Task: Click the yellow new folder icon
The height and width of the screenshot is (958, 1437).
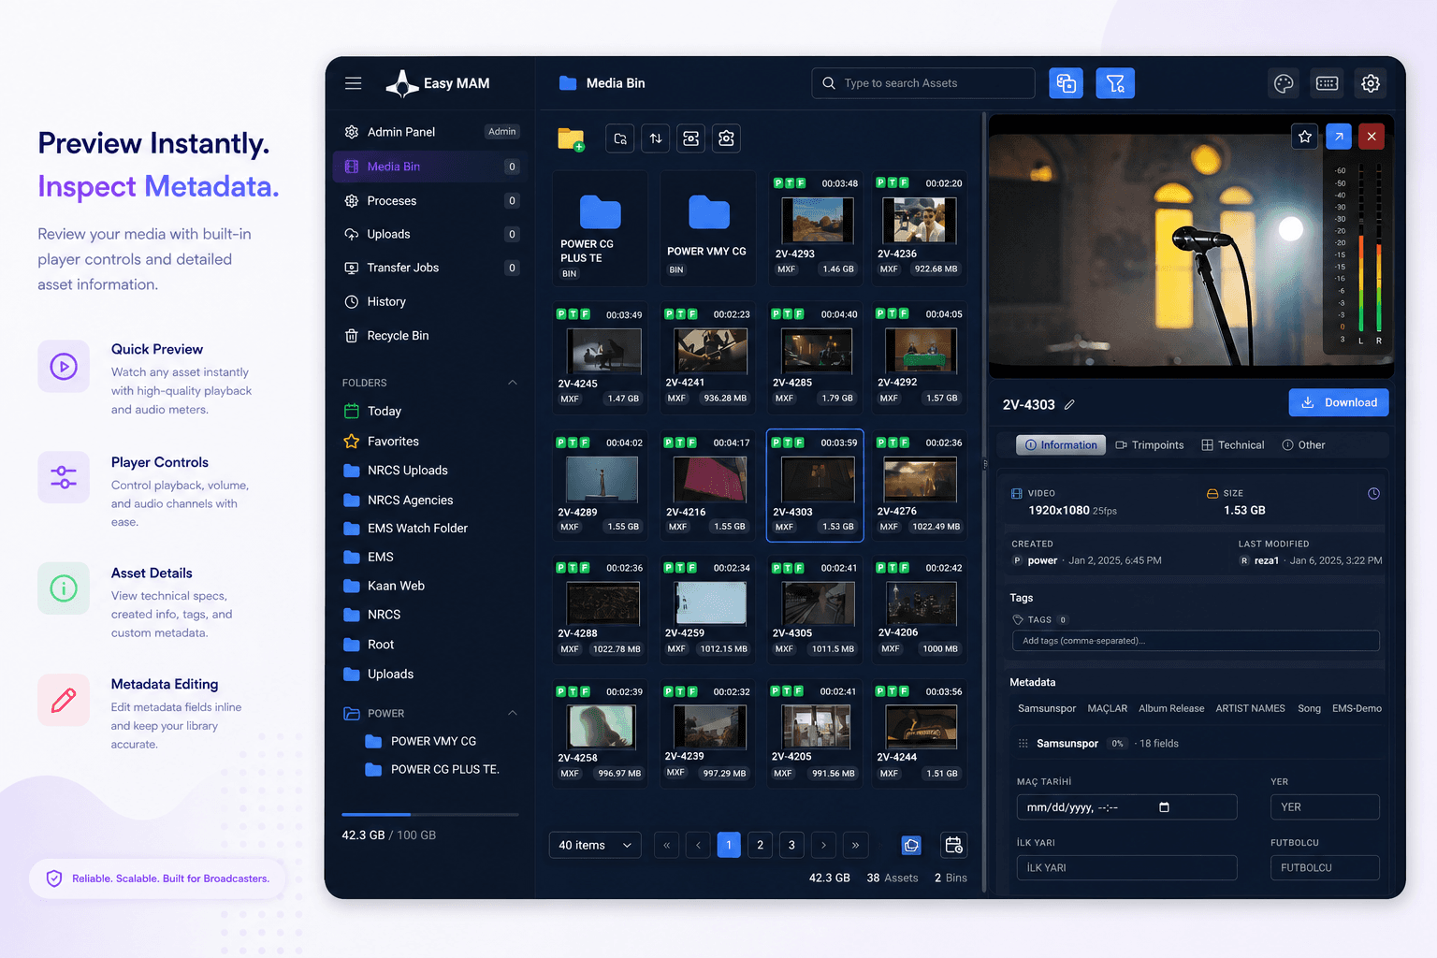Action: coord(571,139)
